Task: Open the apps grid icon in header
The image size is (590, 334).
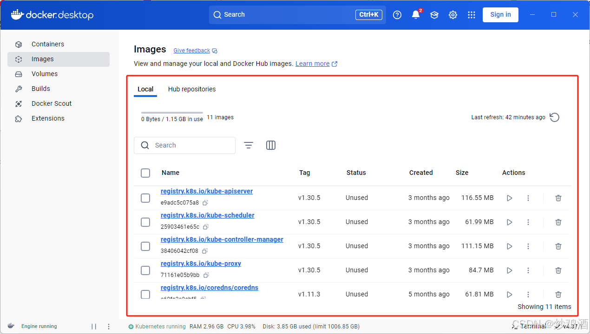Action: [472, 15]
